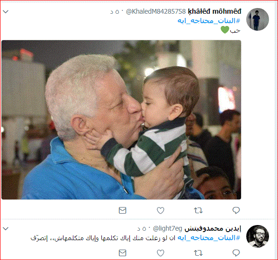Open the @light7eg profile picture
The width and height of the screenshot is (278, 260).
(x=258, y=236)
